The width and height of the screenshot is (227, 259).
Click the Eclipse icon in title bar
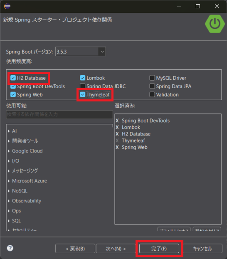(x=7, y=6)
